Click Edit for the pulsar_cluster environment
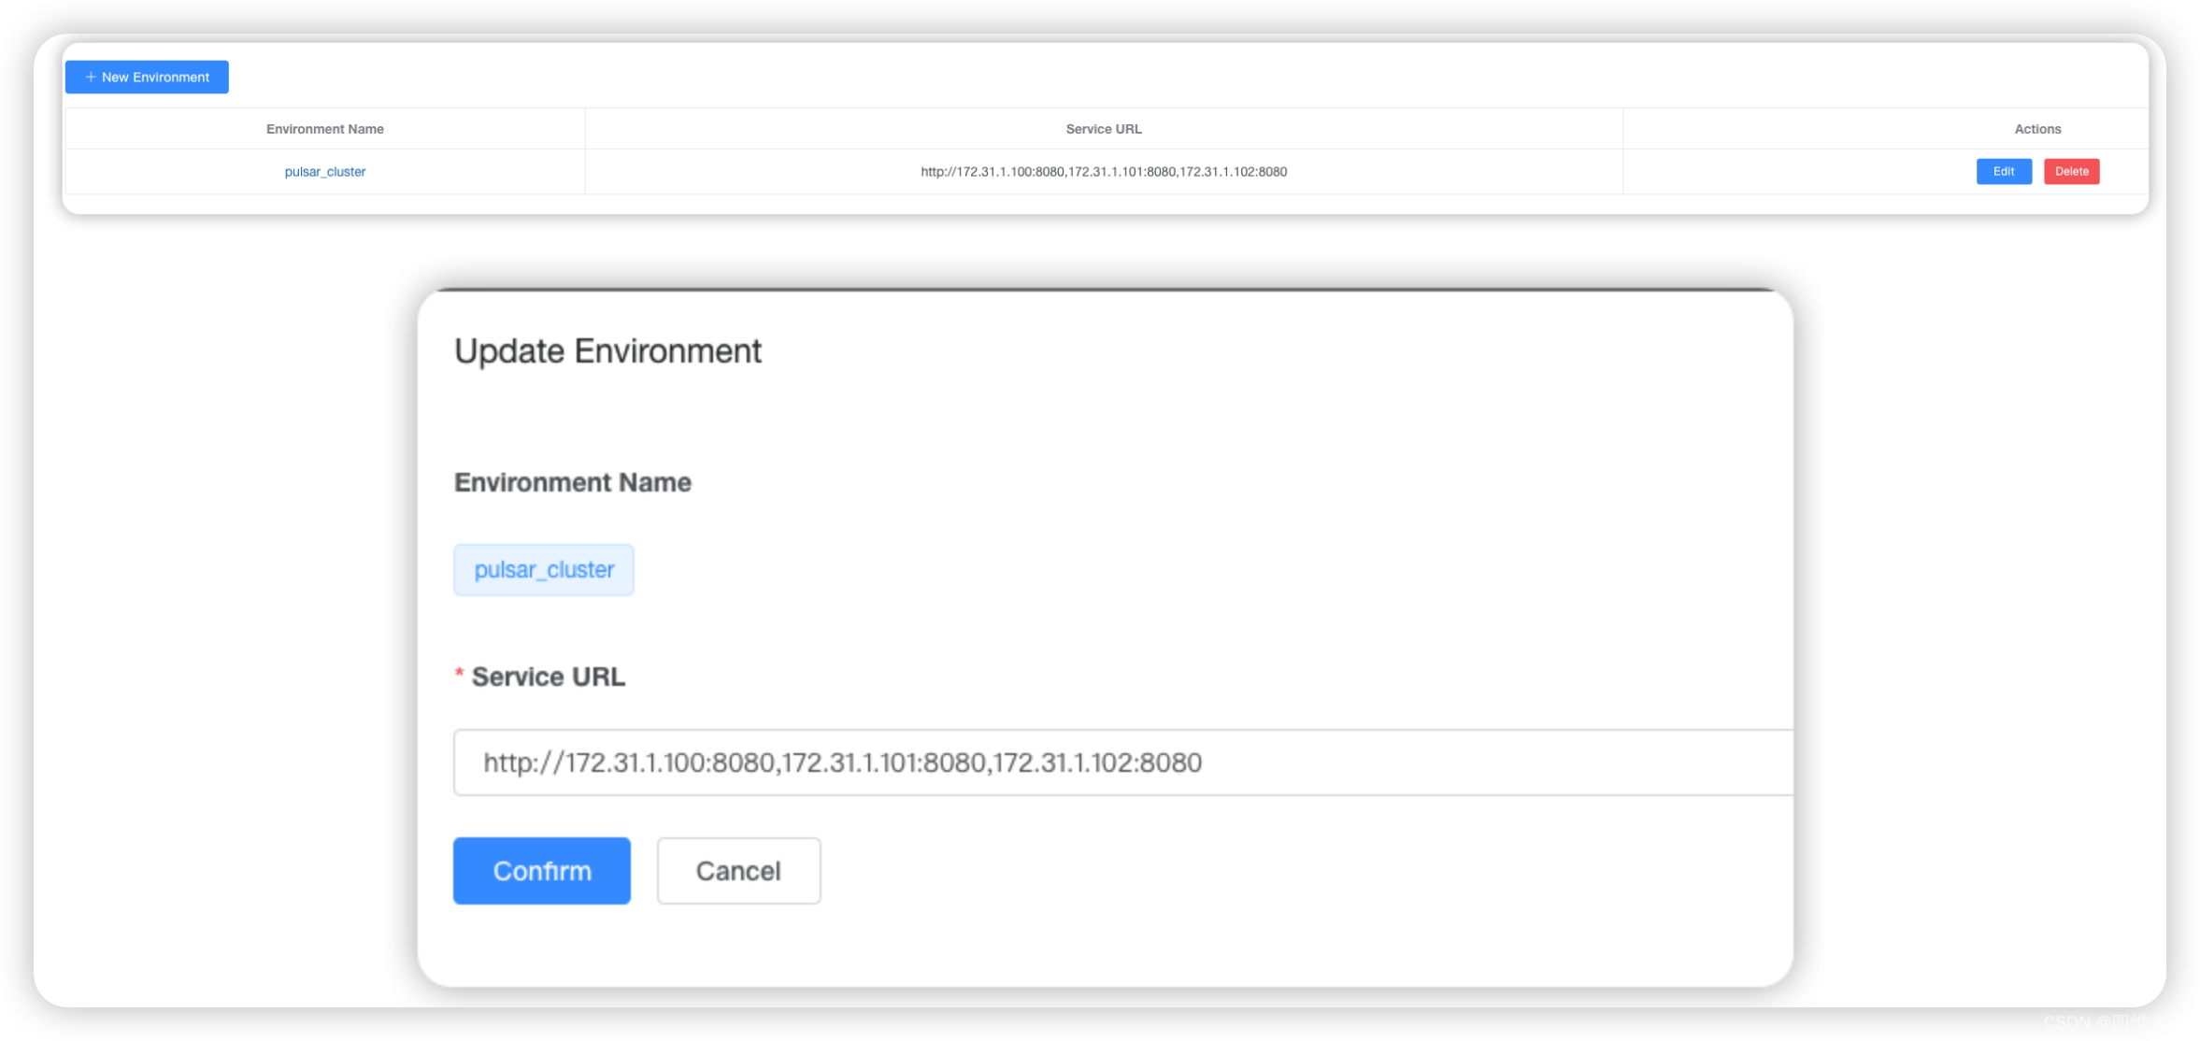The image size is (2200, 1041). [2003, 172]
